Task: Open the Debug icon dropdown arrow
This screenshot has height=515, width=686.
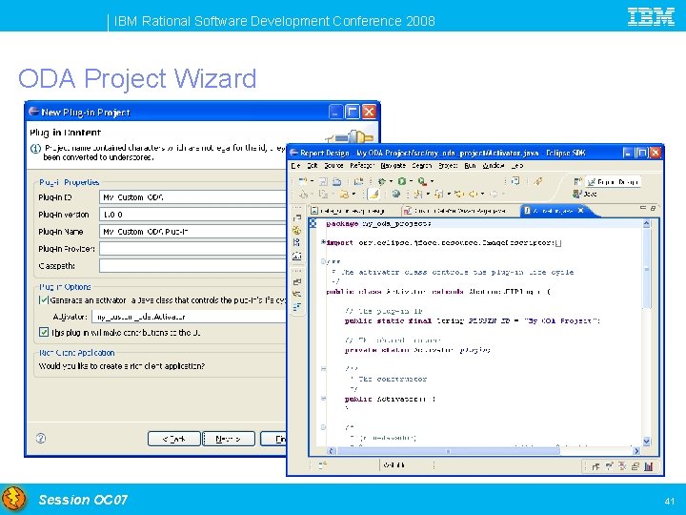Action: [x=392, y=181]
